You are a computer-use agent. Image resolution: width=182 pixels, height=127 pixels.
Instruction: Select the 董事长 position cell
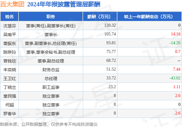(x=51, y=35)
